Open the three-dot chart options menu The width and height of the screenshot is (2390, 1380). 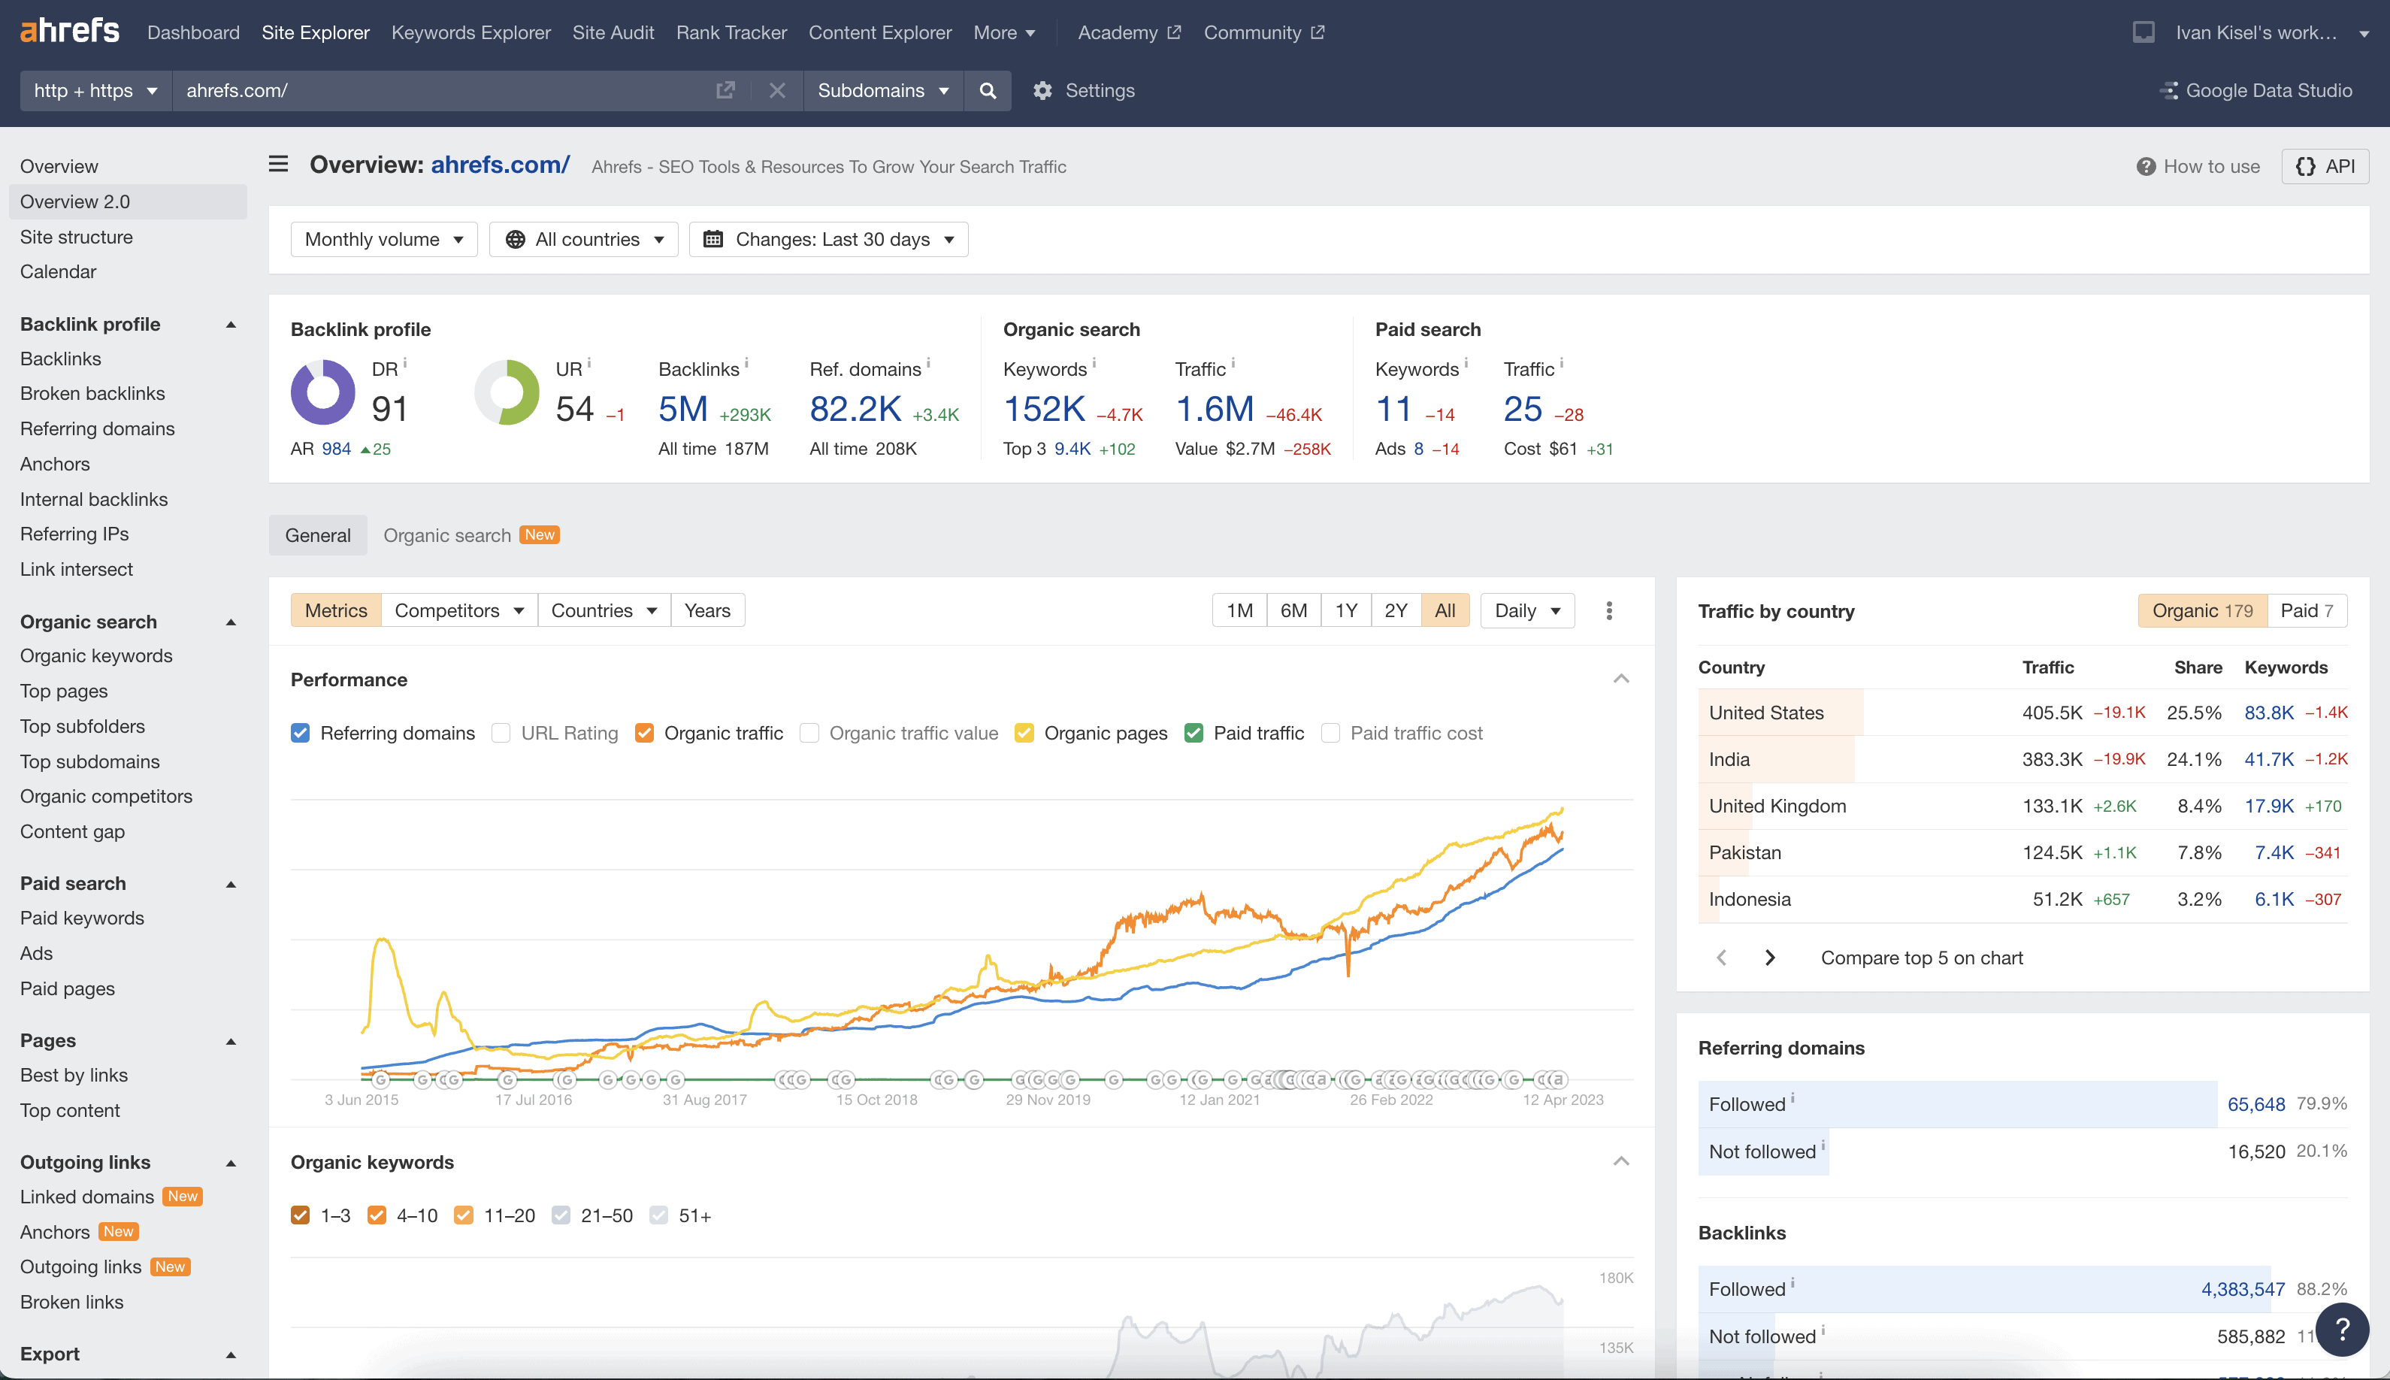(x=1609, y=611)
